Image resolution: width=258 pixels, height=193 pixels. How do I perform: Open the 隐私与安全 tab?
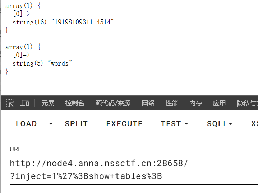[247, 103]
